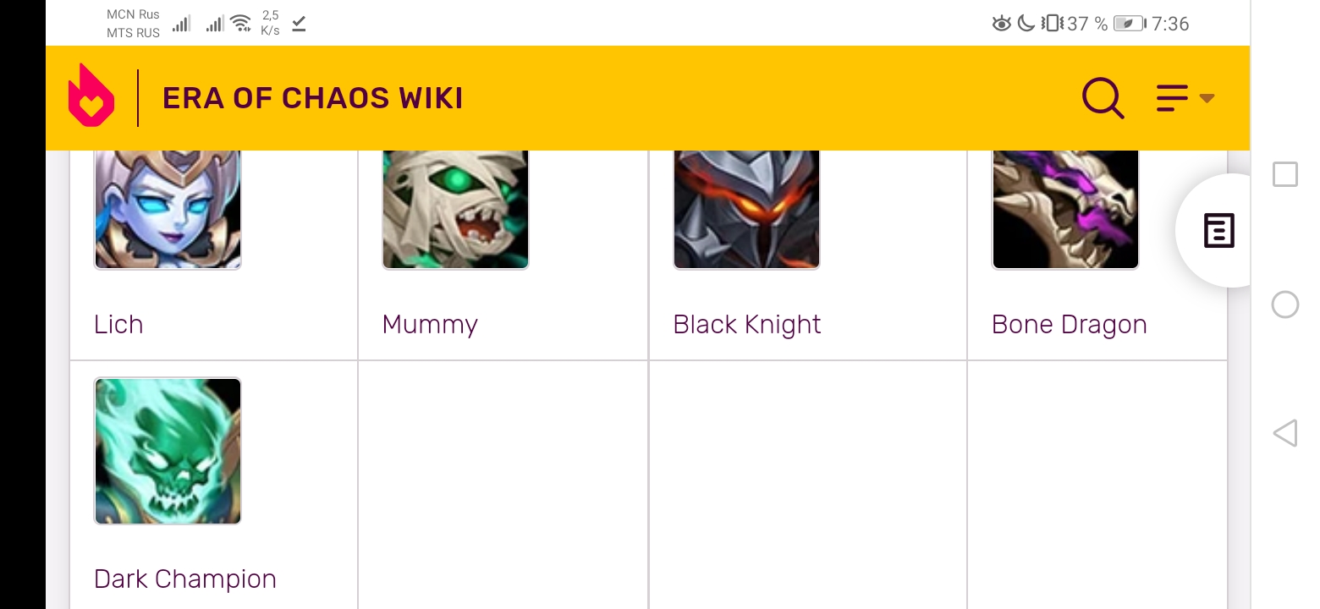Open the Lich page link
Image resolution: width=1320 pixels, height=609 pixels.
click(118, 325)
